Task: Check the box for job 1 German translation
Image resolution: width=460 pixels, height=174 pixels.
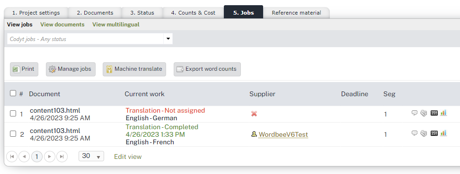Action: click(x=13, y=114)
